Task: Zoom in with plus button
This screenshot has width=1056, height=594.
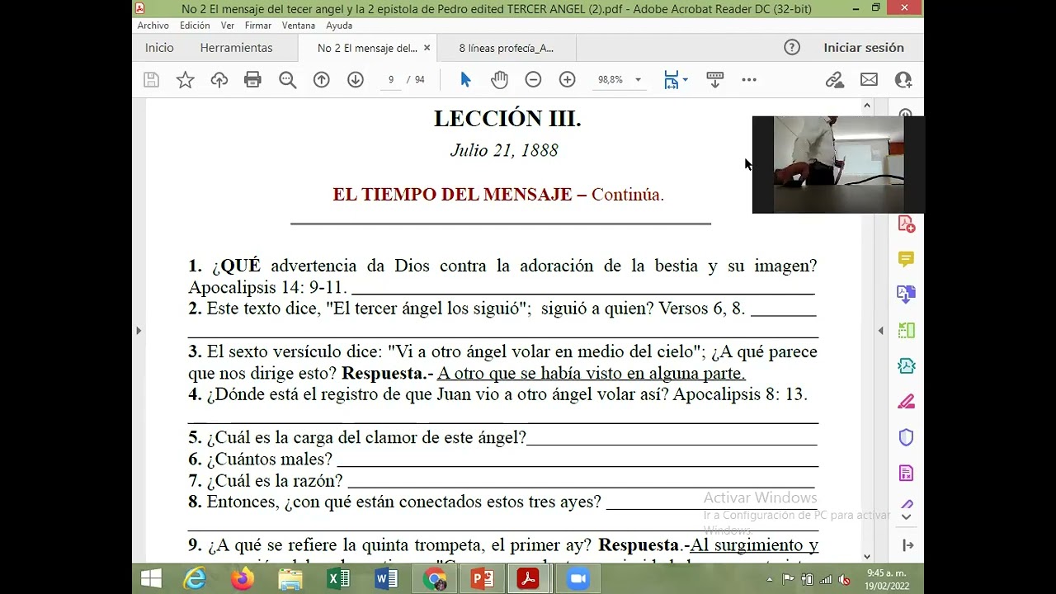Action: coord(567,80)
